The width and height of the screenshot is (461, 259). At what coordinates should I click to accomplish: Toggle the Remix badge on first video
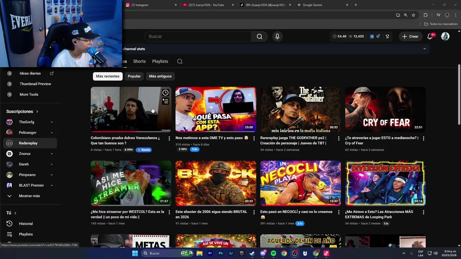pos(144,150)
